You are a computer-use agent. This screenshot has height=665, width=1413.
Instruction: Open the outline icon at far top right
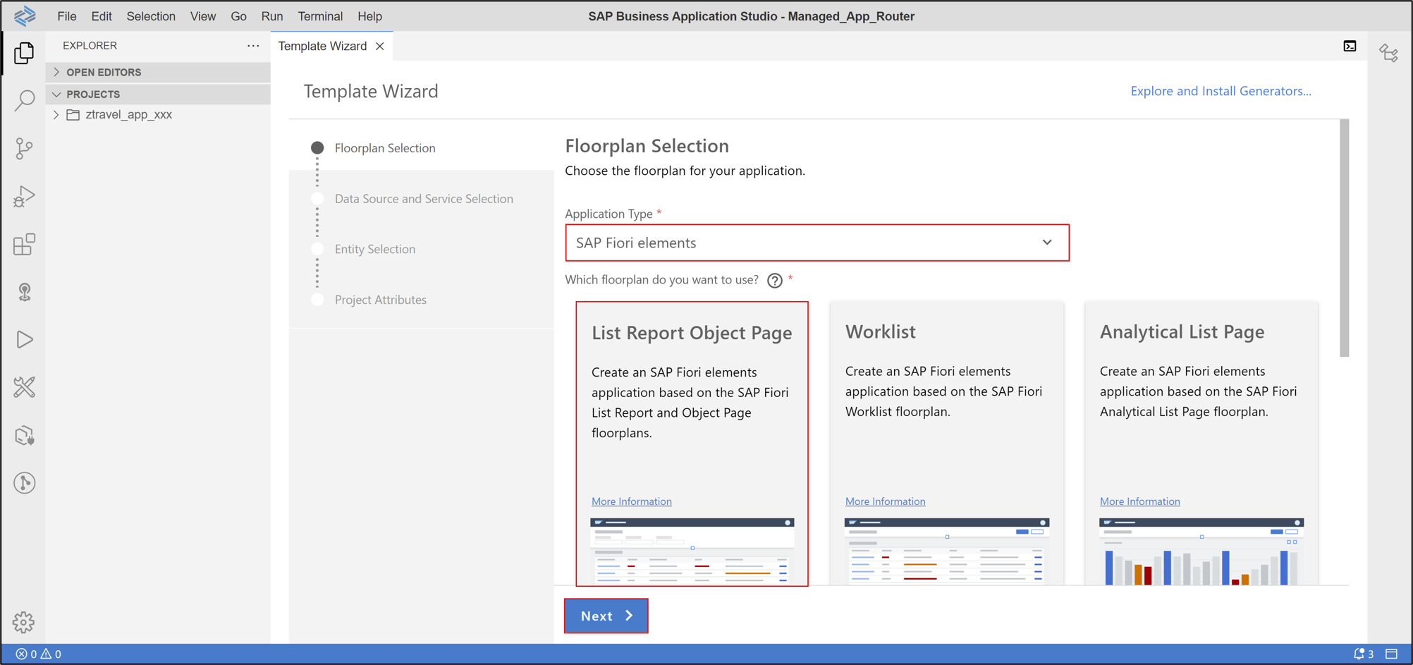coord(1389,53)
